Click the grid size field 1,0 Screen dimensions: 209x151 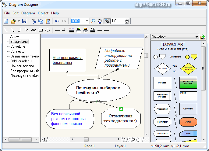coord(118,21)
